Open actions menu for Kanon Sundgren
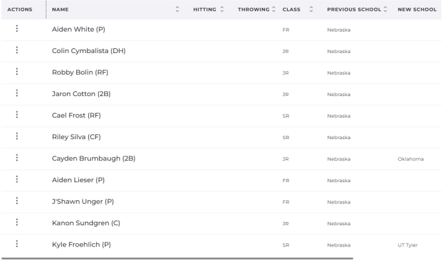Viewport: 447px width, 265px height. (x=17, y=222)
